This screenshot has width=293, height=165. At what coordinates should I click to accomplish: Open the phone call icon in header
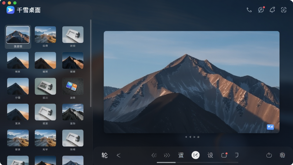(249, 10)
